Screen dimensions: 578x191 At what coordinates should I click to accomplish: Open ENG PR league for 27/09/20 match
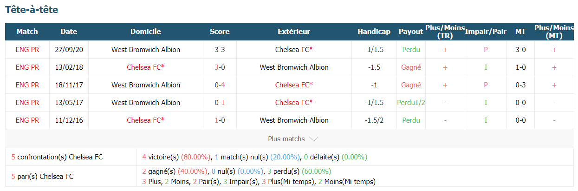27,49
